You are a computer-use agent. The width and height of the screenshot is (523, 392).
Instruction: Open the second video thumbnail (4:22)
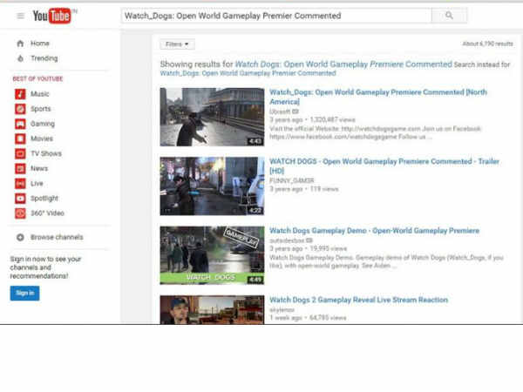(212, 186)
